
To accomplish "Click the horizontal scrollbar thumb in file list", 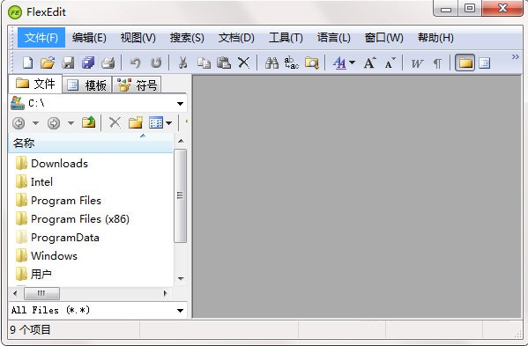I will [41, 293].
